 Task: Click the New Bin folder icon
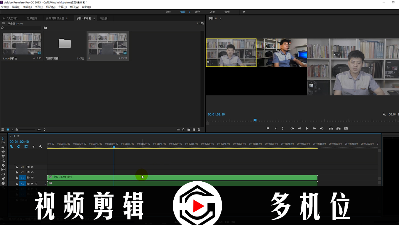pyautogui.click(x=189, y=129)
